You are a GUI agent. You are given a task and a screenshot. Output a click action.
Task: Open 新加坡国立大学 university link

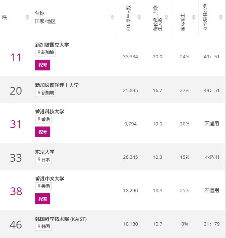pos(52,45)
